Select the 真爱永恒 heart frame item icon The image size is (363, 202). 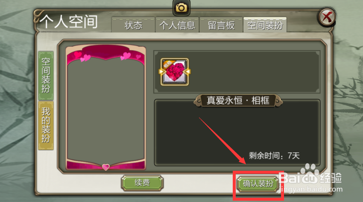click(x=174, y=72)
